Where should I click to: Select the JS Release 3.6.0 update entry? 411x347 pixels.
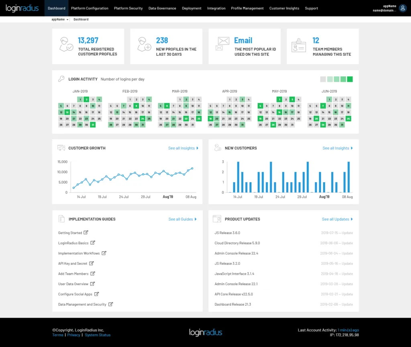coord(227,233)
